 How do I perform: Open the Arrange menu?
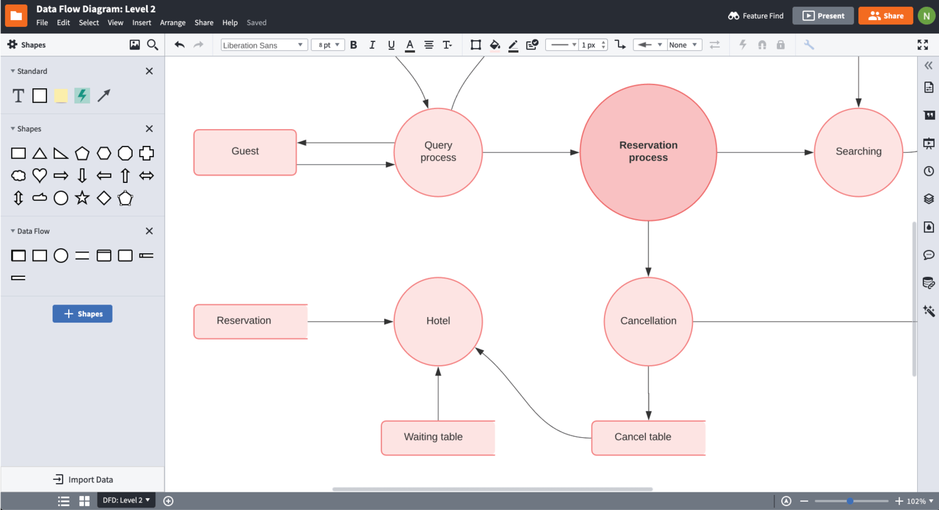tap(173, 23)
